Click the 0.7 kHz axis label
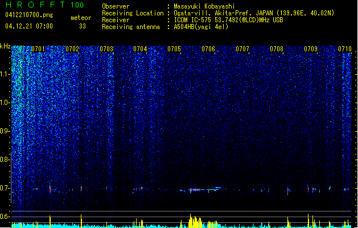Screen dimensions: 358x228 pyautogui.click(x=5, y=188)
